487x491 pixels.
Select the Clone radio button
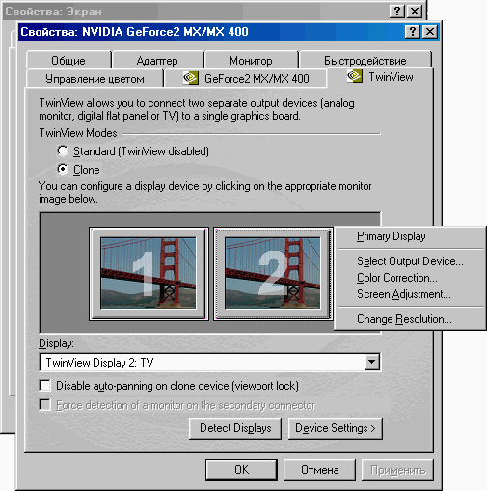63,169
